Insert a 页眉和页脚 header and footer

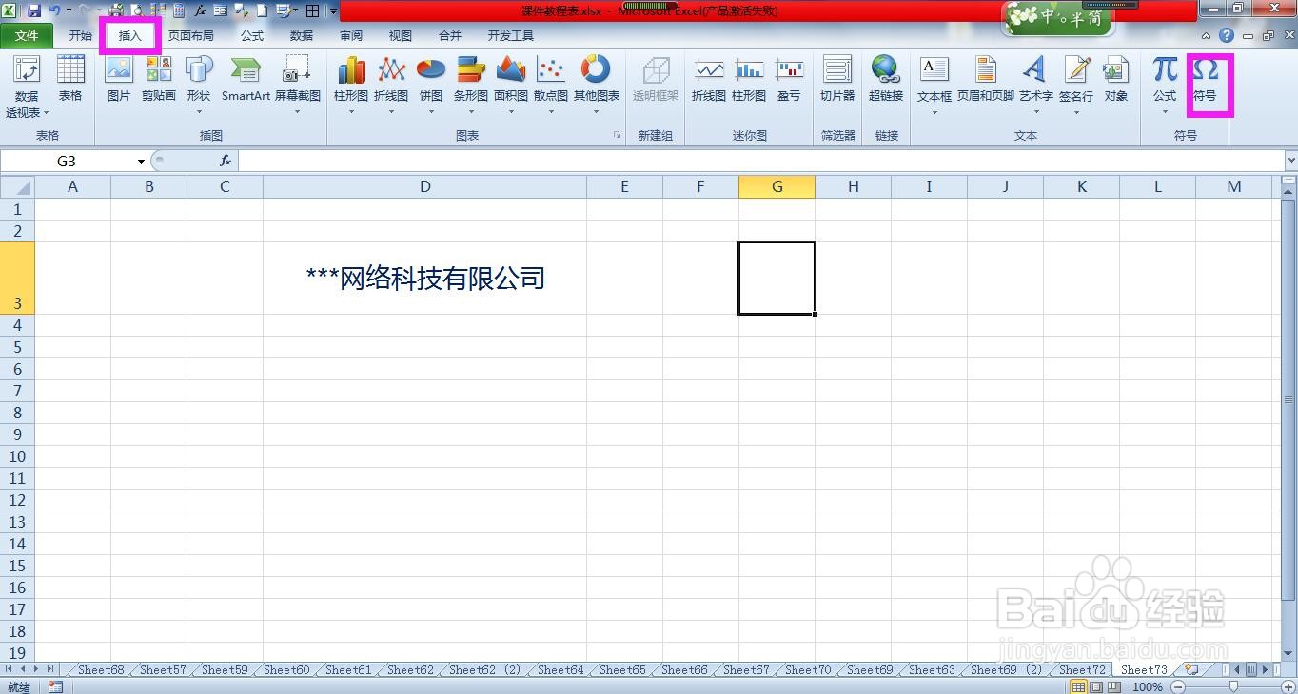[x=987, y=81]
